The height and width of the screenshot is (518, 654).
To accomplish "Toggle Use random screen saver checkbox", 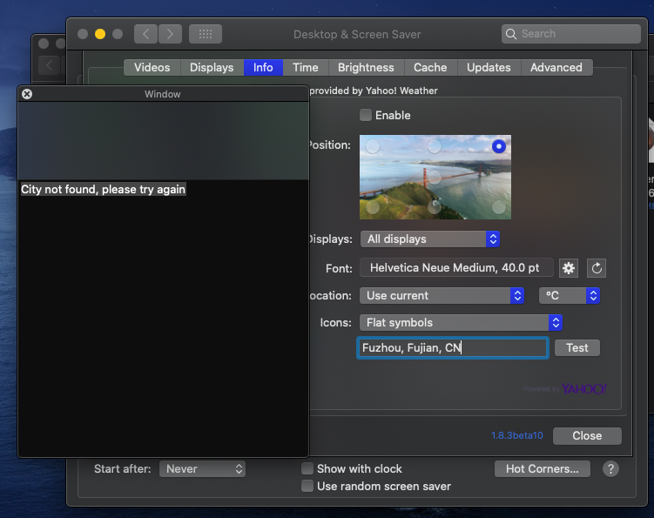I will [307, 487].
